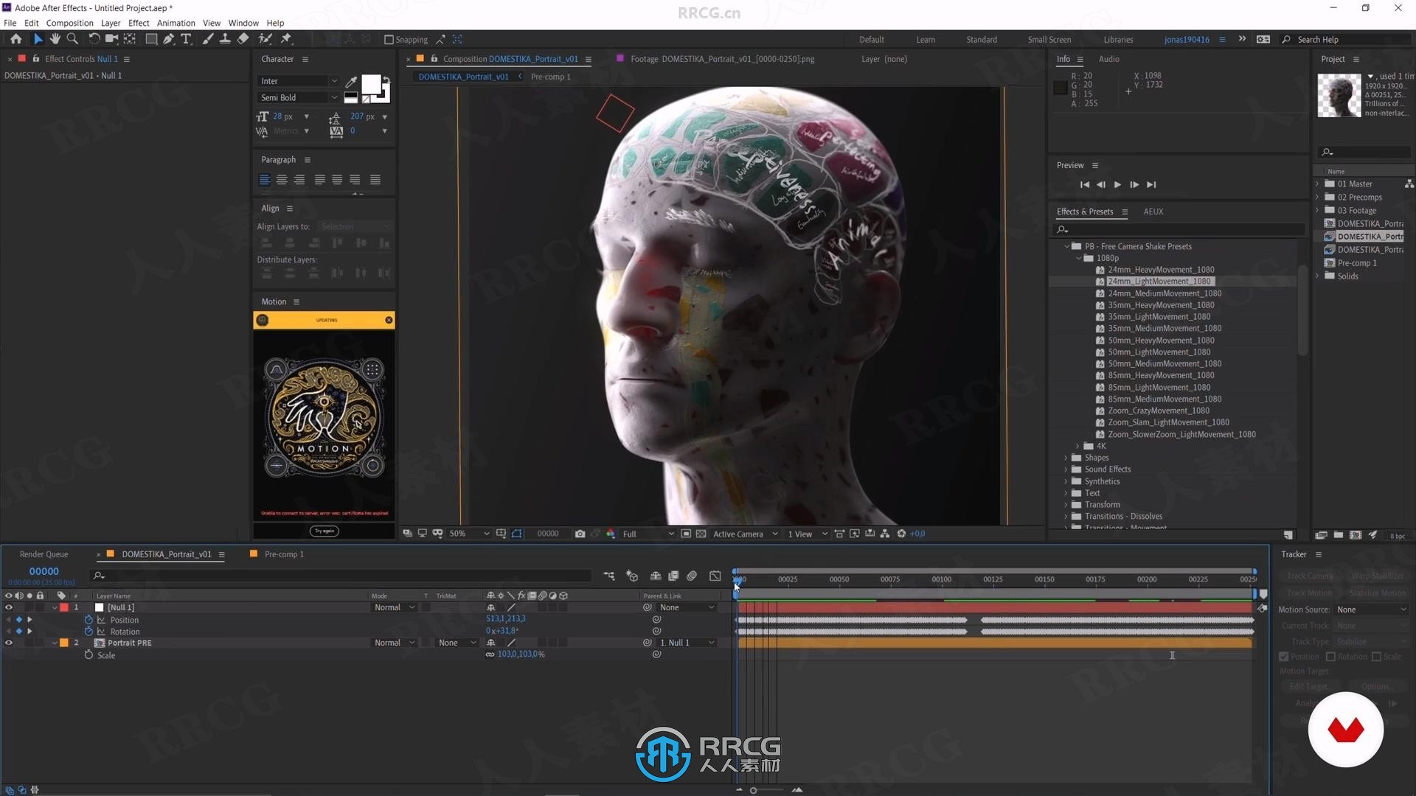Toggle the region of interest icon
The width and height of the screenshot is (1416, 796).
point(686,534)
